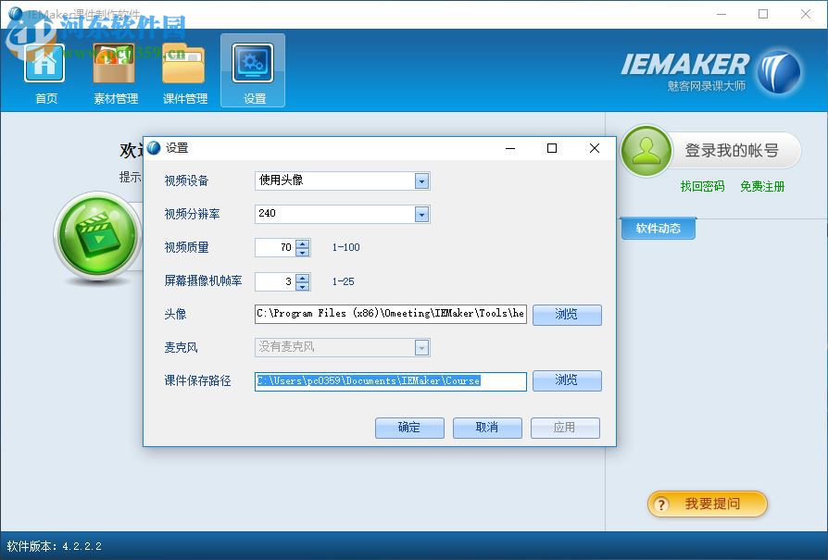
Task: Open the 视频设备 video device dropdown
Action: [422, 180]
